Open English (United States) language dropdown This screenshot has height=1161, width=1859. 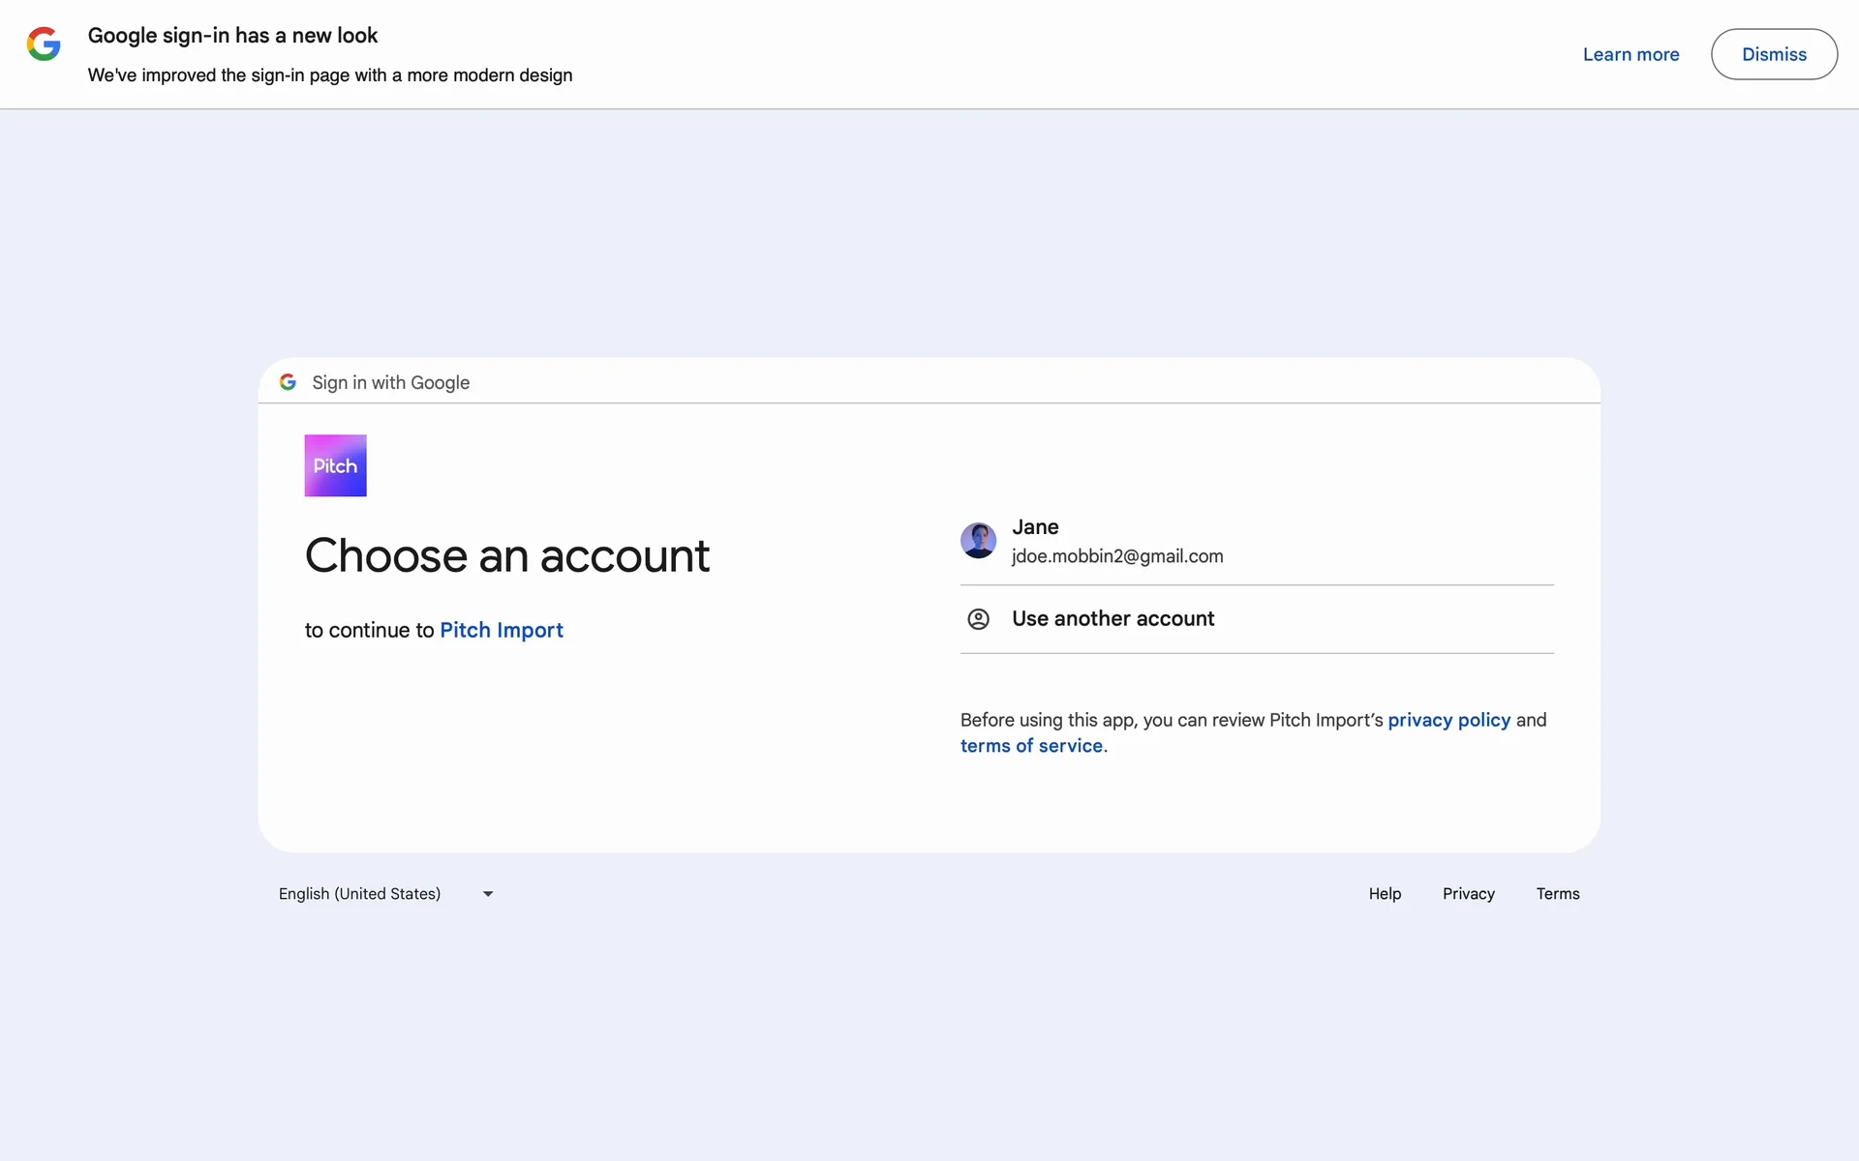360,894
